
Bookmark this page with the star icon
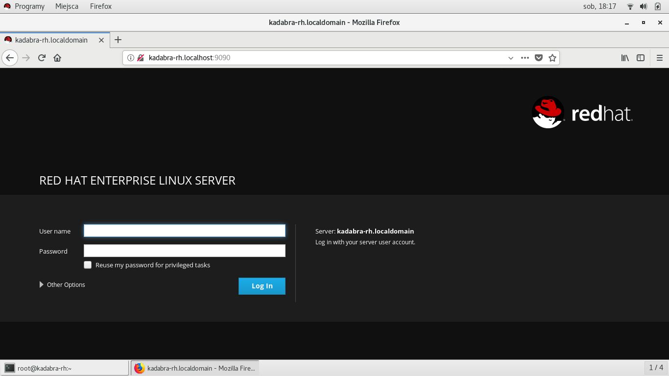552,58
